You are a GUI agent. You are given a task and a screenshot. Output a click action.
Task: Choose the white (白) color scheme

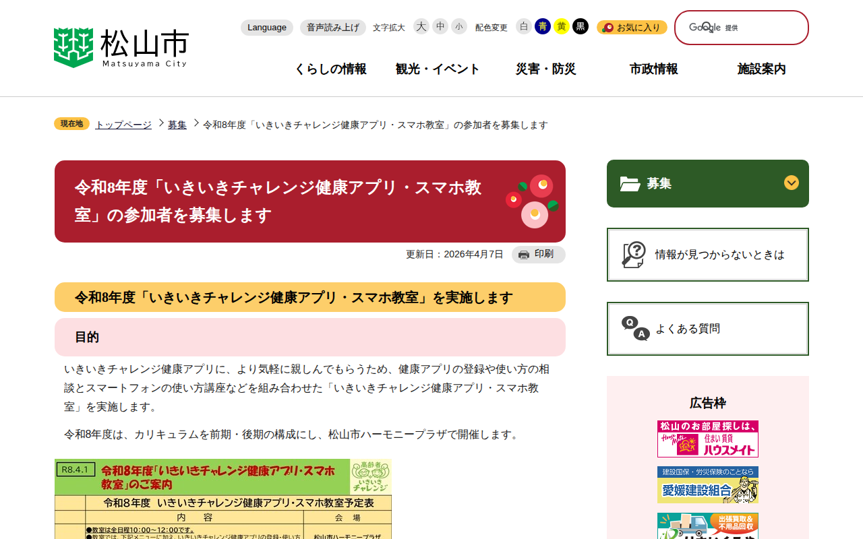[x=524, y=26]
